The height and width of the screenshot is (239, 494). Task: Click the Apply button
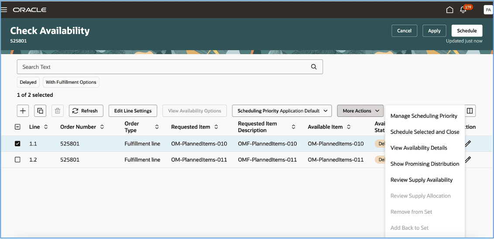[x=434, y=31]
